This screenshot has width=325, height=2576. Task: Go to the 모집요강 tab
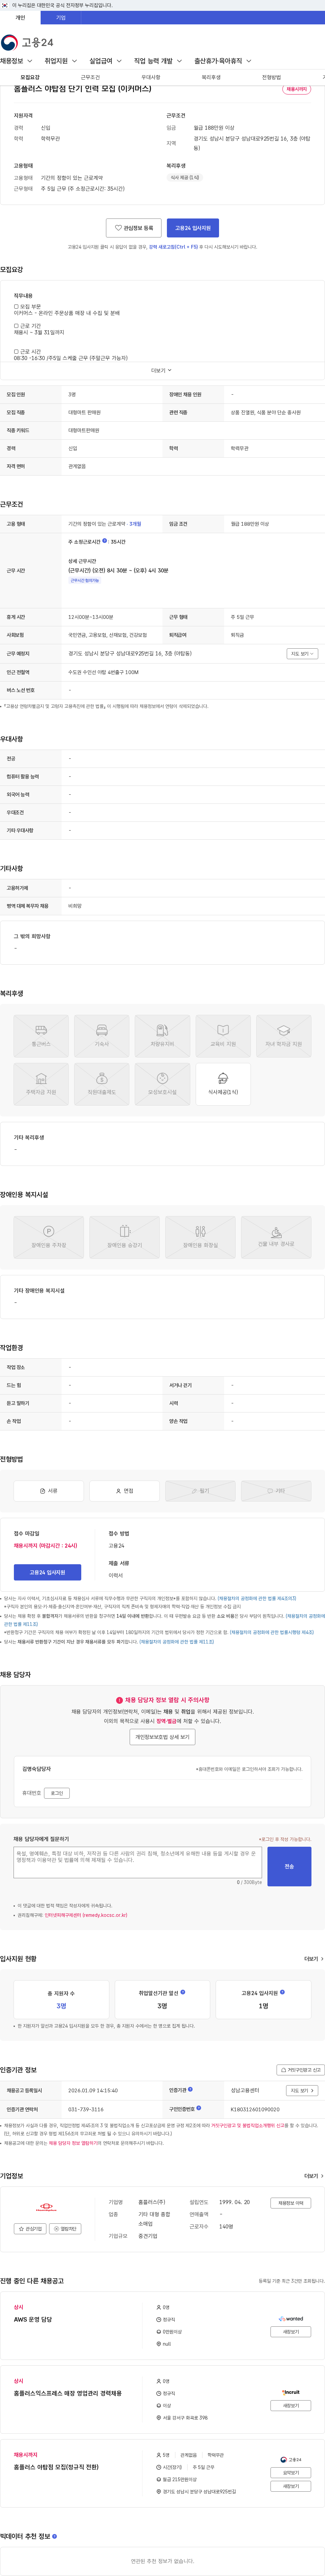(30, 77)
